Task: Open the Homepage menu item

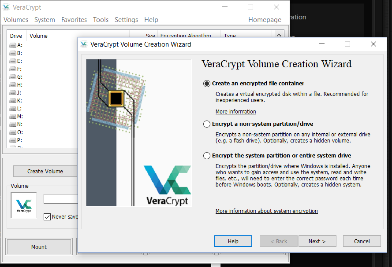Action: click(x=265, y=20)
